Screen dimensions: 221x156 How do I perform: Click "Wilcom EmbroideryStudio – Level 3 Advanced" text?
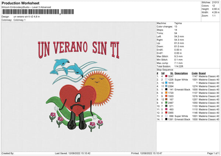(x=26, y=7)
